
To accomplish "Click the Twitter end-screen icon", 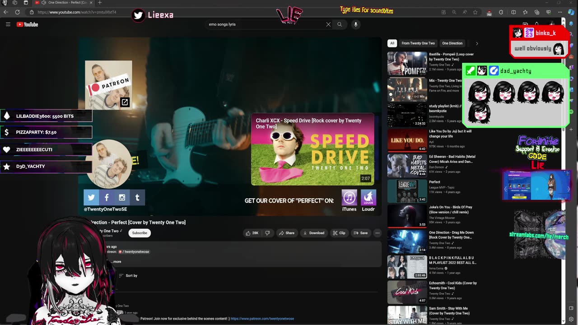I will tap(91, 197).
